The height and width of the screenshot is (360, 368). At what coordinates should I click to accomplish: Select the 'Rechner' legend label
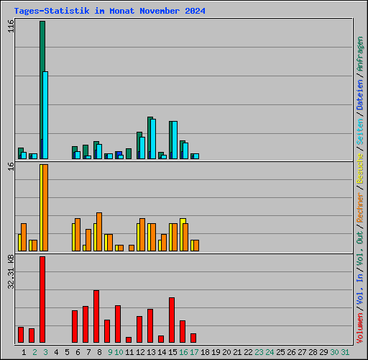tap(359, 207)
